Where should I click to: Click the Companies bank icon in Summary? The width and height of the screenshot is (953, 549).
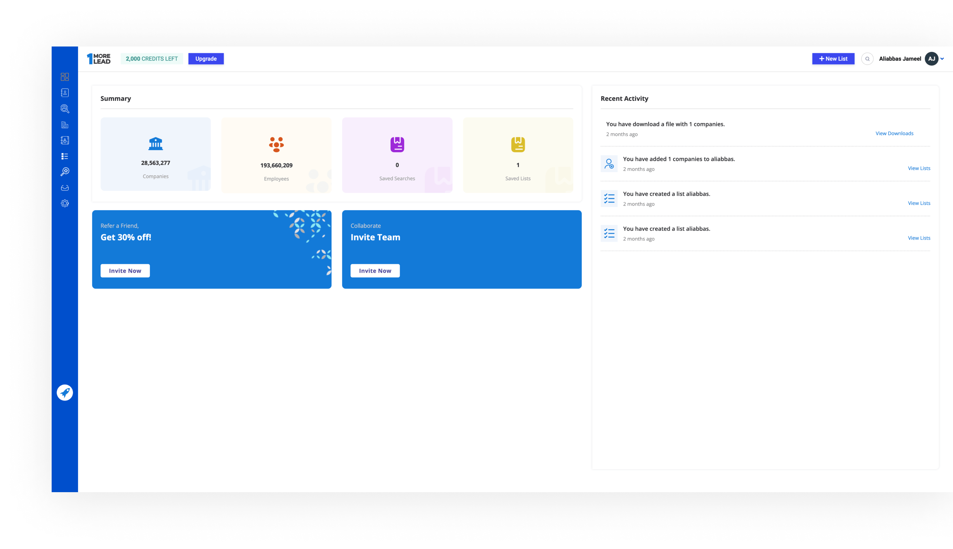[156, 144]
